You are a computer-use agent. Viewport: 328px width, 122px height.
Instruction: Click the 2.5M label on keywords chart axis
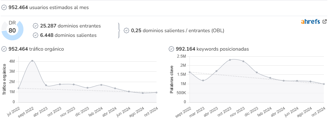click(181, 56)
